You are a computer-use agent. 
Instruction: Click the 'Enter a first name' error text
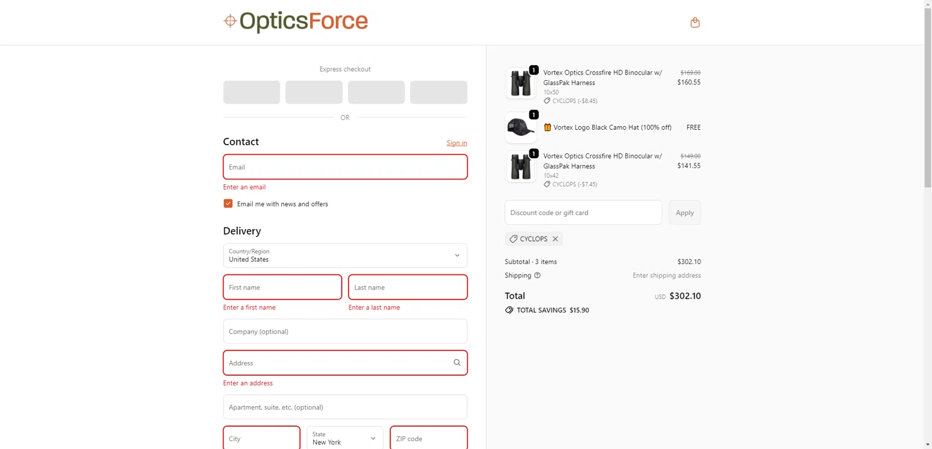tap(249, 307)
